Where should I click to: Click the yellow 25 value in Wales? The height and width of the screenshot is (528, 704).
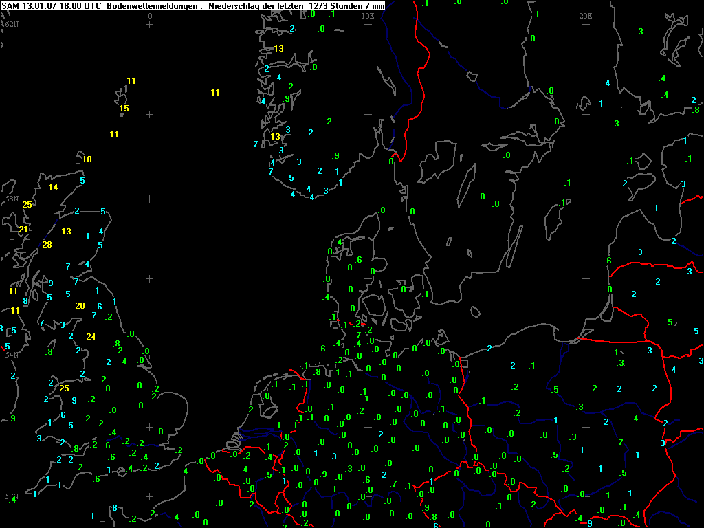(65, 388)
